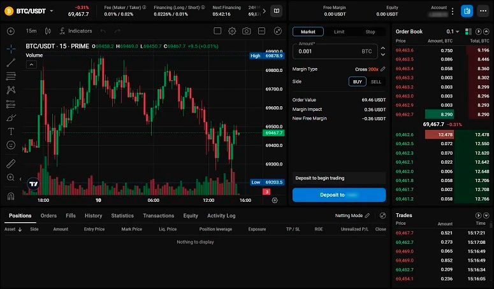
Task: Select the SELL side option
Action: pos(376,81)
